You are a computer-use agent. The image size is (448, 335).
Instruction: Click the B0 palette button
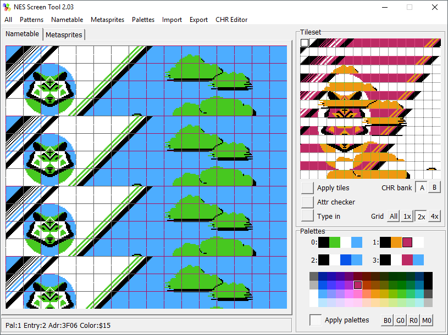388,320
